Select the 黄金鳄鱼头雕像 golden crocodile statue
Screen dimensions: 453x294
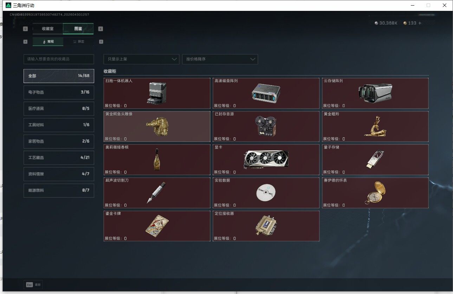tap(157, 127)
